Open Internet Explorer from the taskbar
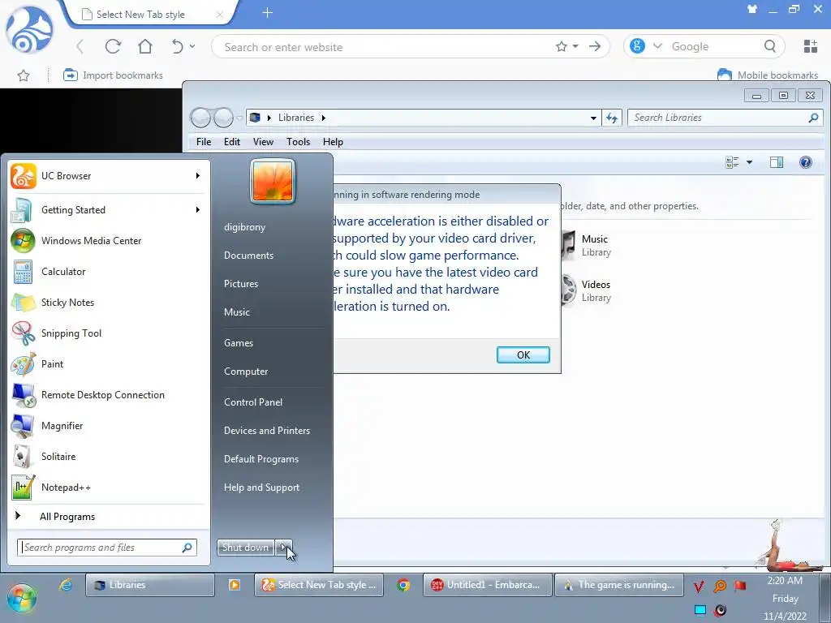 point(66,585)
